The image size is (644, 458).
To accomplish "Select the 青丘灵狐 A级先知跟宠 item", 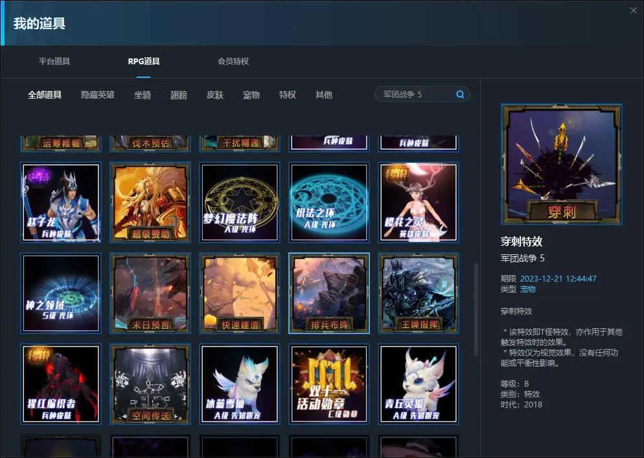I will (x=419, y=384).
